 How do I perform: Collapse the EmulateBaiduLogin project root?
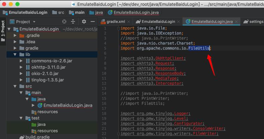9,29
